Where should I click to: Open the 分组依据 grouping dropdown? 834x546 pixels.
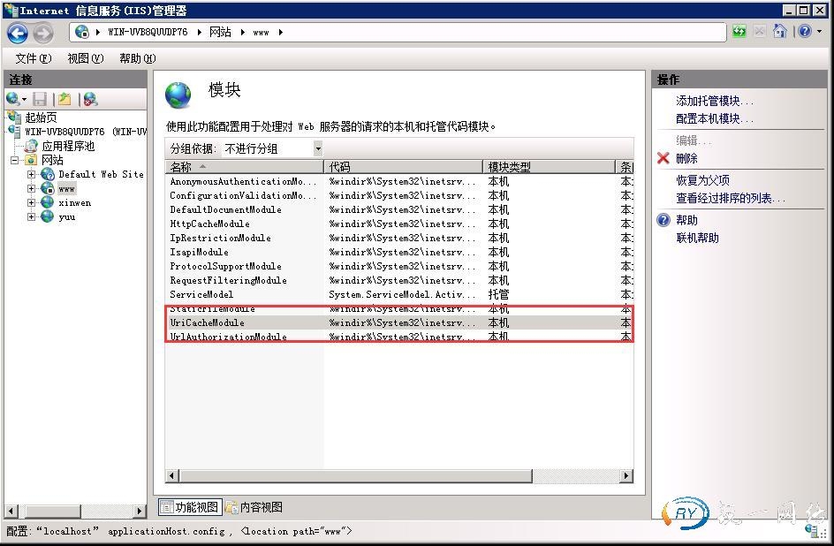pos(318,148)
